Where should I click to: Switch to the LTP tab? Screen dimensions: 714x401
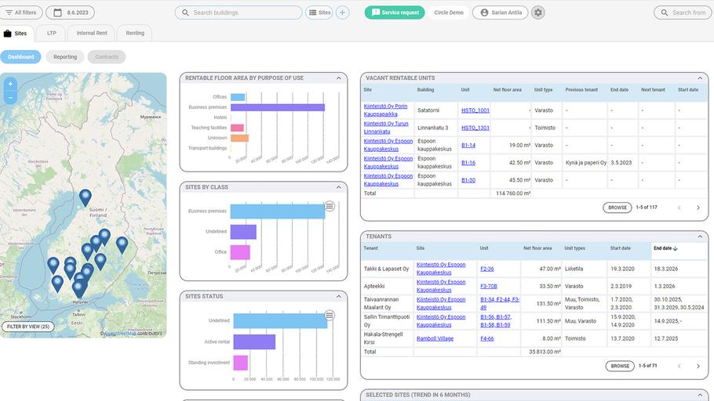(52, 33)
